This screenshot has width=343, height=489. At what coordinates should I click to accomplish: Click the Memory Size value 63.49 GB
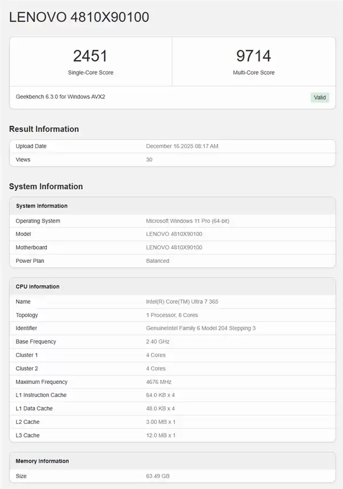coord(158,476)
